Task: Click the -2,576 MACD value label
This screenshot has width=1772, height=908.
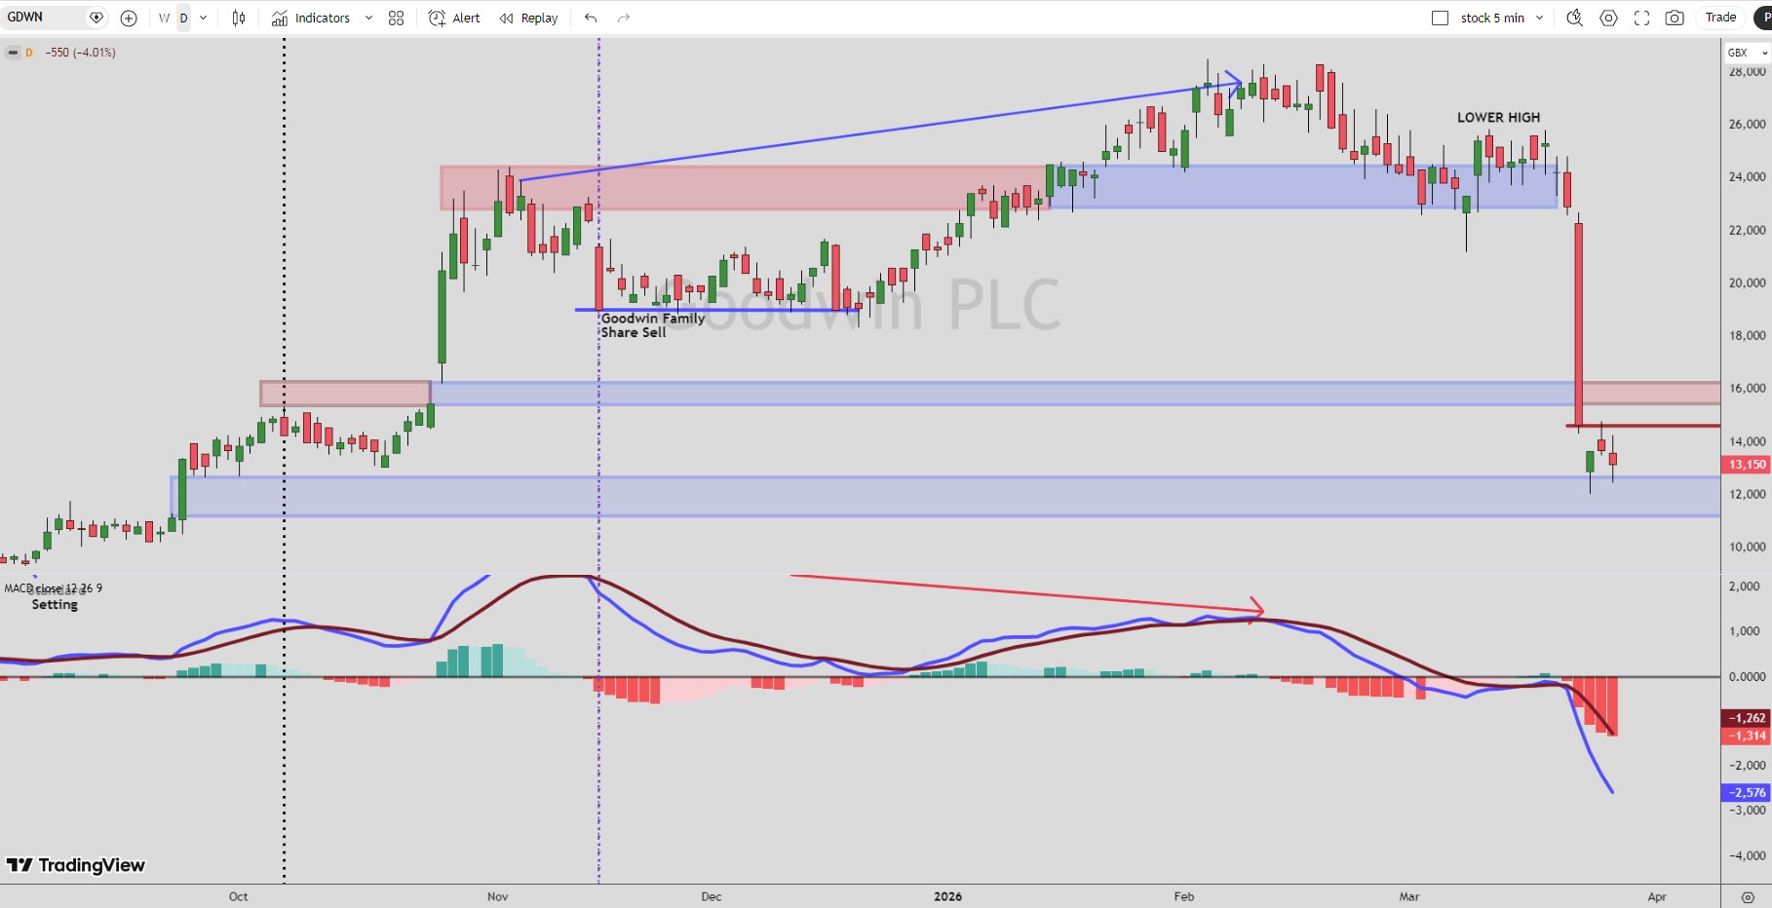Action: coord(1747,793)
